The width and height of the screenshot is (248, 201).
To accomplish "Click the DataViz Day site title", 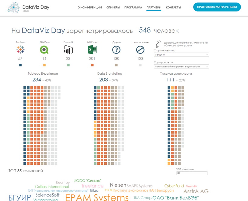I will [36, 7].
